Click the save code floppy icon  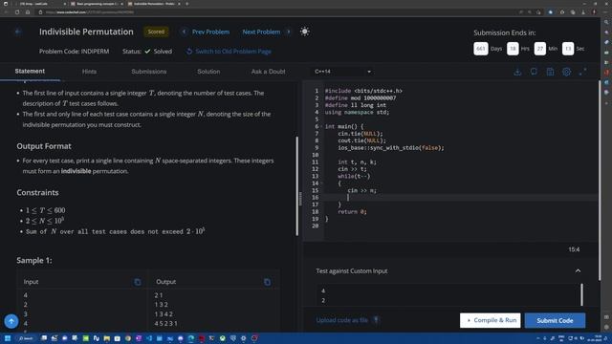(x=550, y=72)
